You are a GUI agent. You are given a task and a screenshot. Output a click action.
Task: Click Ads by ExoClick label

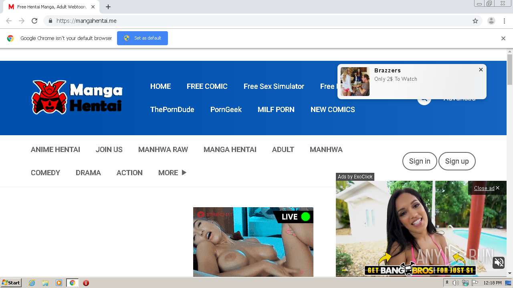point(355,177)
